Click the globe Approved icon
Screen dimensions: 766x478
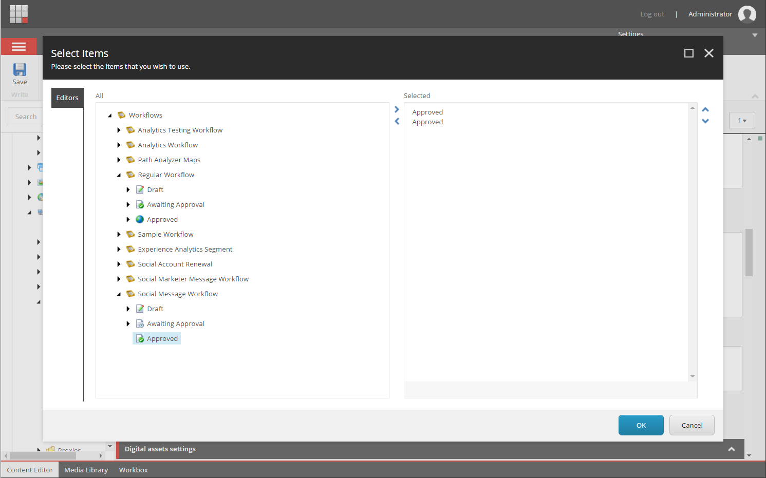point(140,219)
